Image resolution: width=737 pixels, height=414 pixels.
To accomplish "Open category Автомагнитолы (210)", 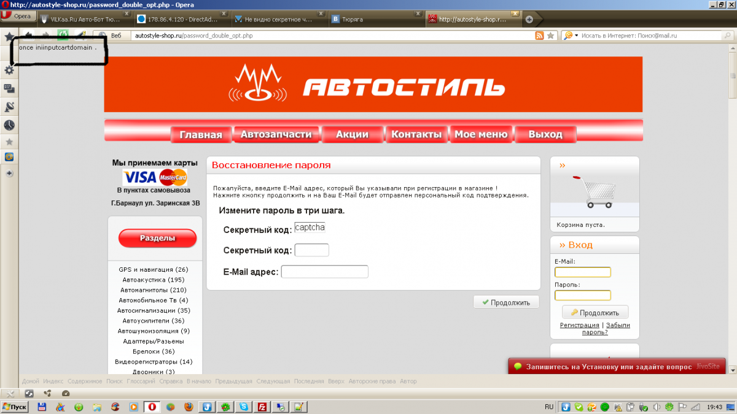I will pyautogui.click(x=154, y=290).
